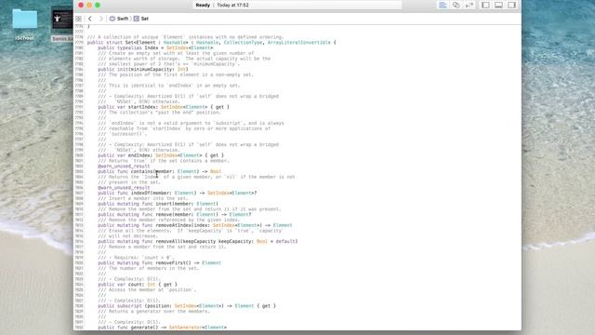Zoom the Xcode window with green button
The height and width of the screenshot is (335, 595).
tap(98, 5)
